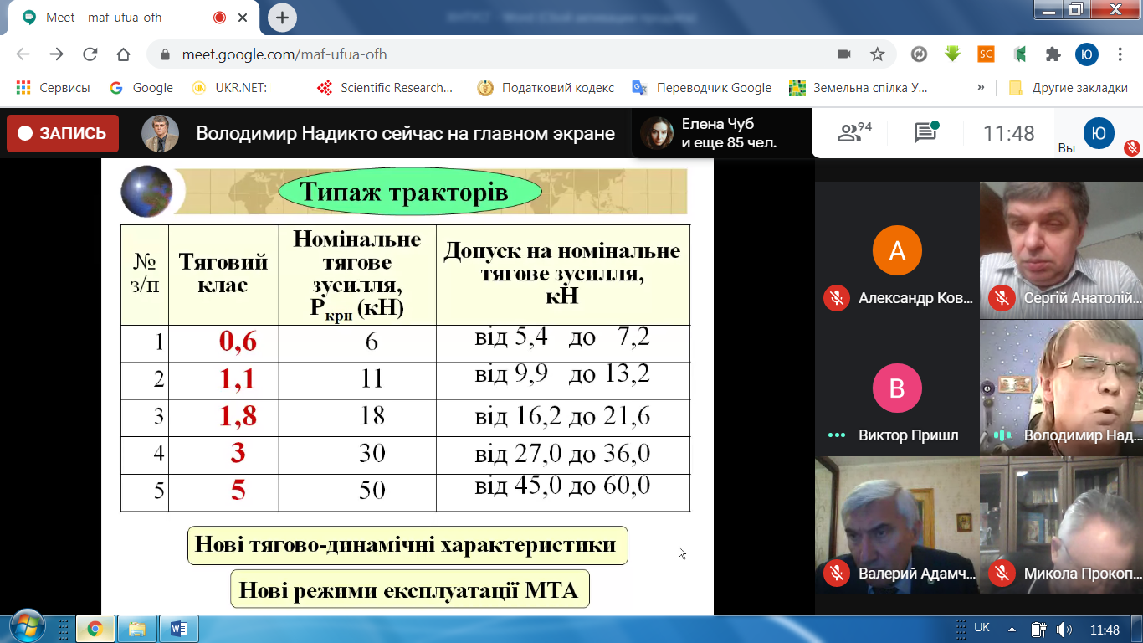Screen dimensions: 1143x643
Task: Open the orange SC extension
Action: point(987,54)
